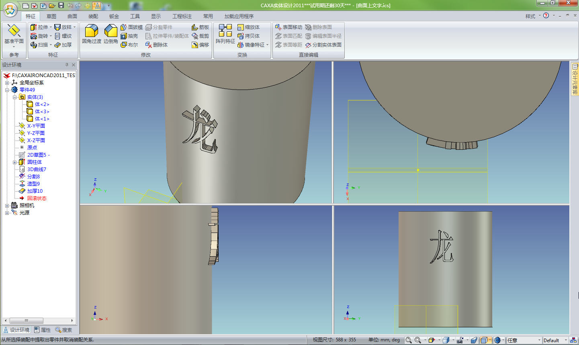Pin the 设计环境 panel
This screenshot has width=579, height=345.
pos(67,65)
